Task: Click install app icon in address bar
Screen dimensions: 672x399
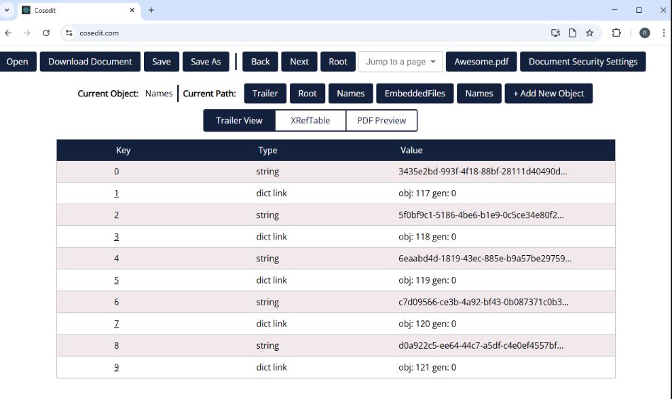Action: coord(555,33)
